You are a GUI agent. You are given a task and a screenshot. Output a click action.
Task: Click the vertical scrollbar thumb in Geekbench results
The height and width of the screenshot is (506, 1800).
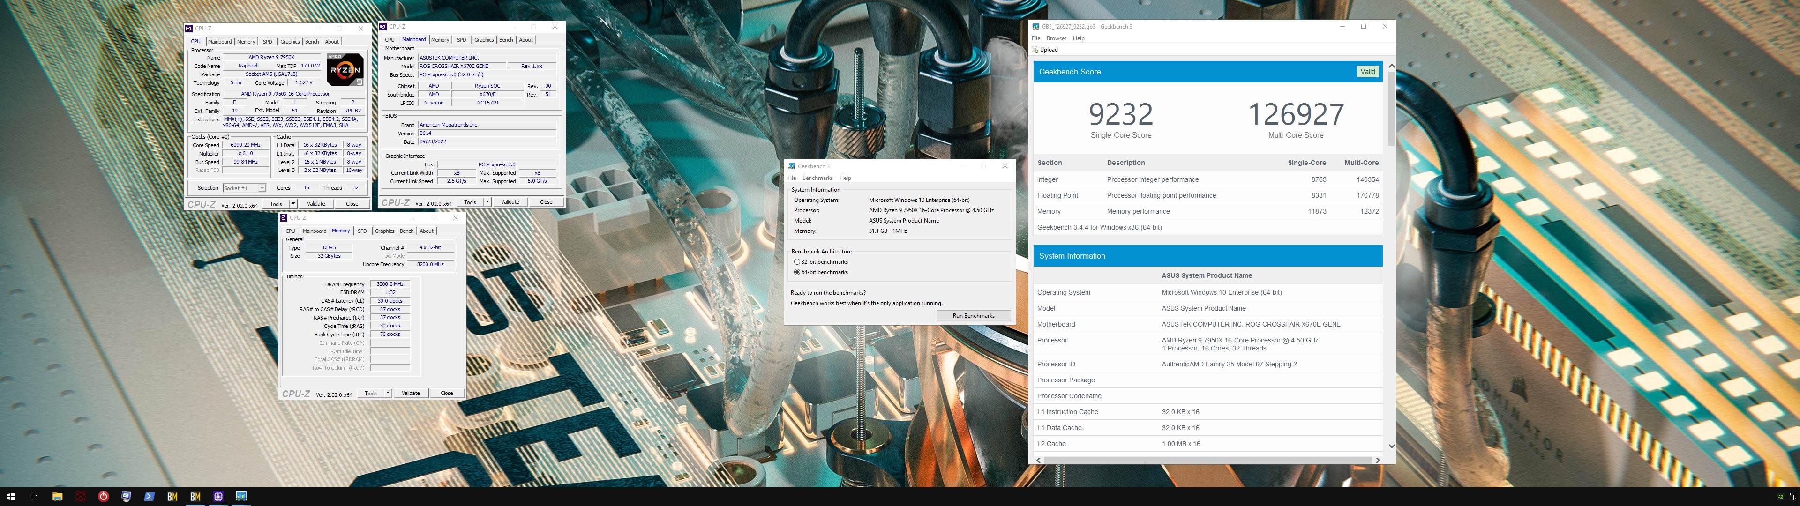pyautogui.click(x=1391, y=108)
